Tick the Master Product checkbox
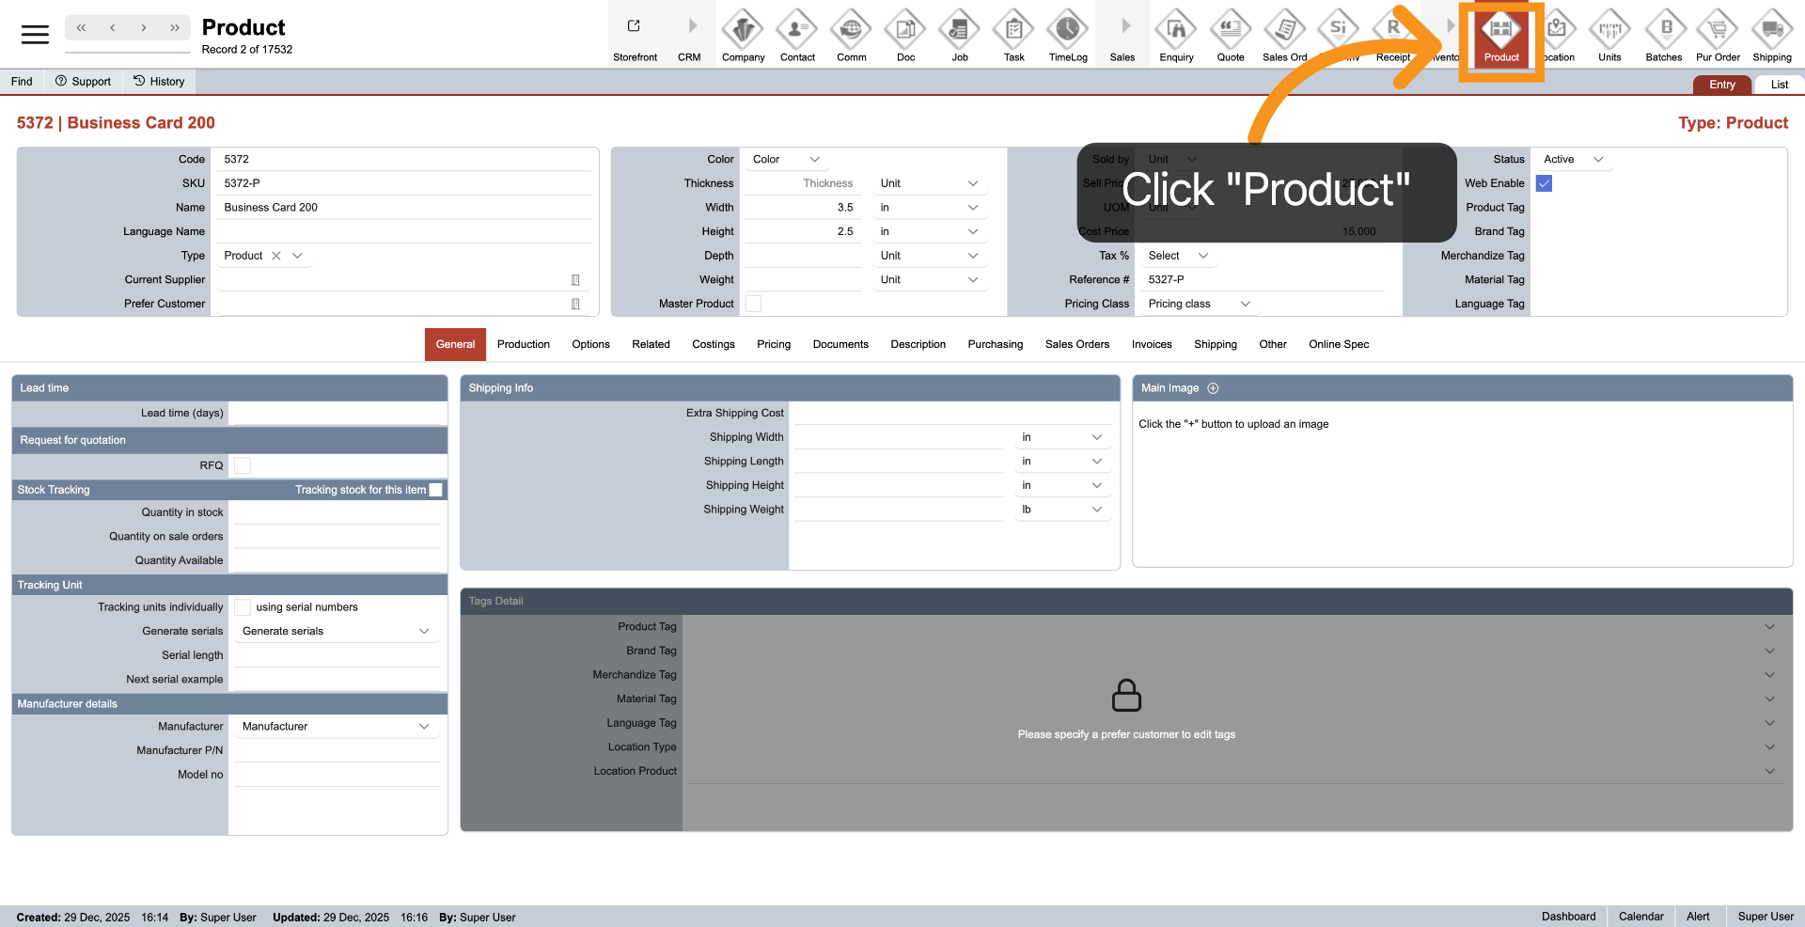Viewport: 1805px width, 927px height. [753, 304]
